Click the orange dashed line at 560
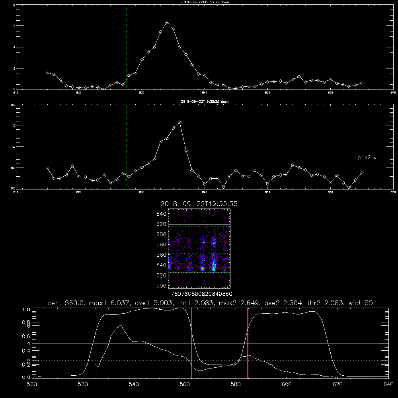The width and height of the screenshot is (398, 398). tap(185, 343)
